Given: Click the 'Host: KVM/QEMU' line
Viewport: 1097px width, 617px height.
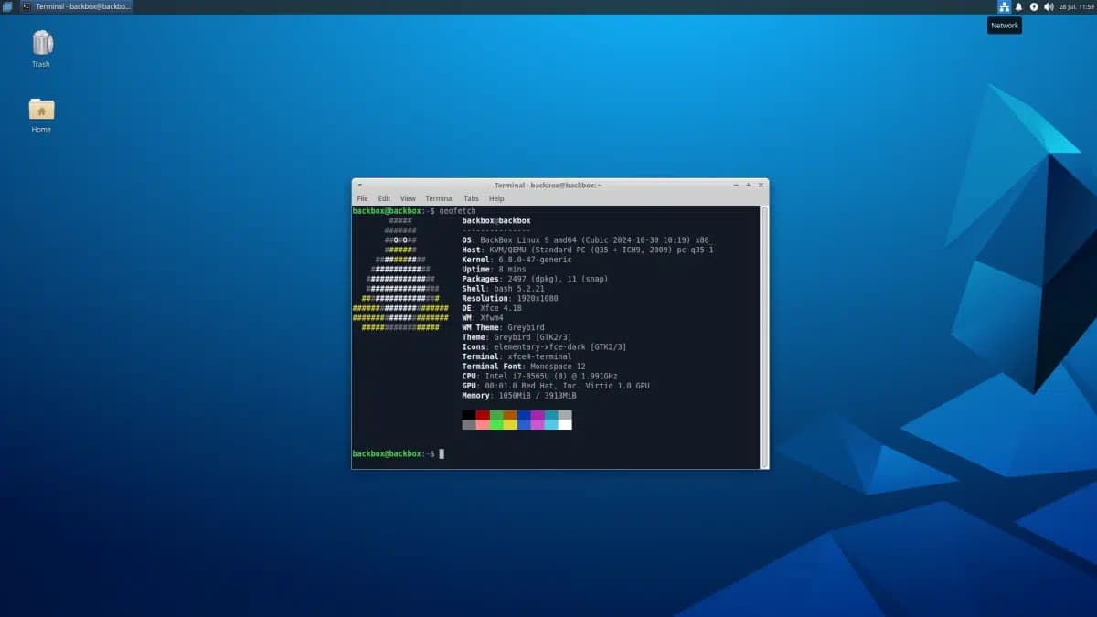Looking at the screenshot, I should click(x=588, y=250).
